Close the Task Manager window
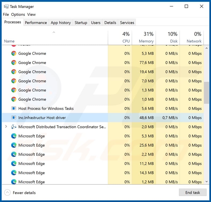 coord(201,6)
